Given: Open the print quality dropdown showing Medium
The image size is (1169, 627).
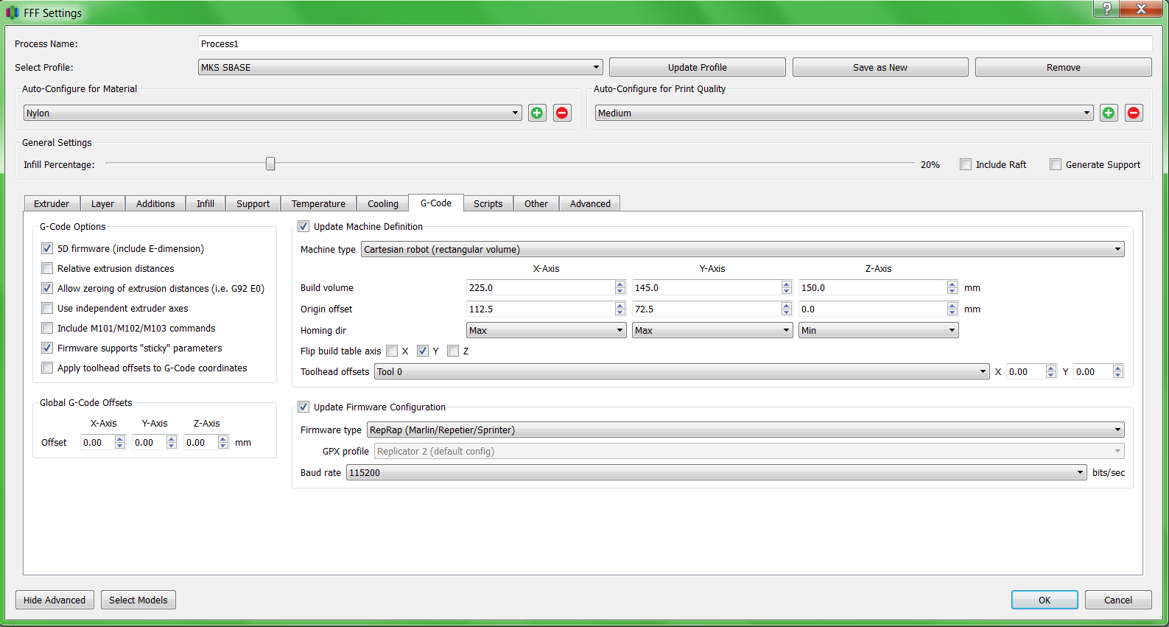Looking at the screenshot, I should click(x=844, y=113).
